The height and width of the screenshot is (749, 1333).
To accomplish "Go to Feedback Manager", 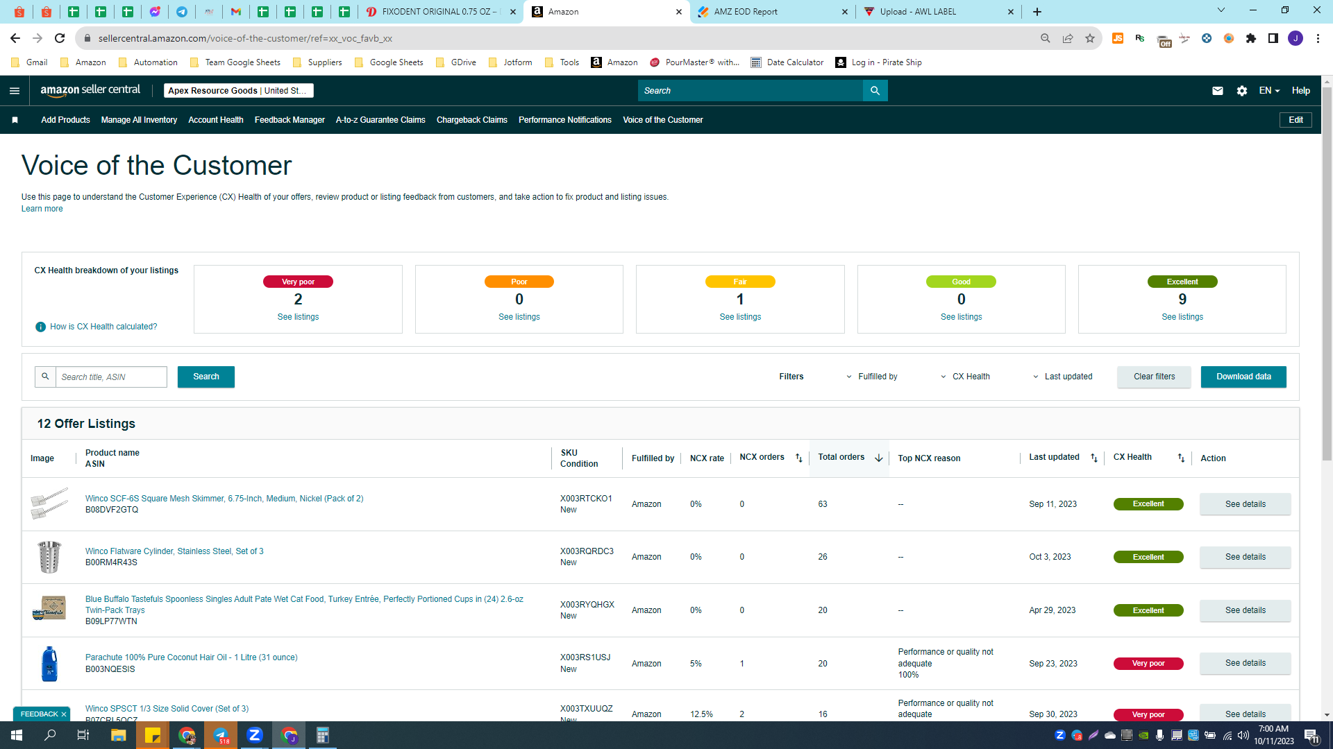I will [x=290, y=120].
